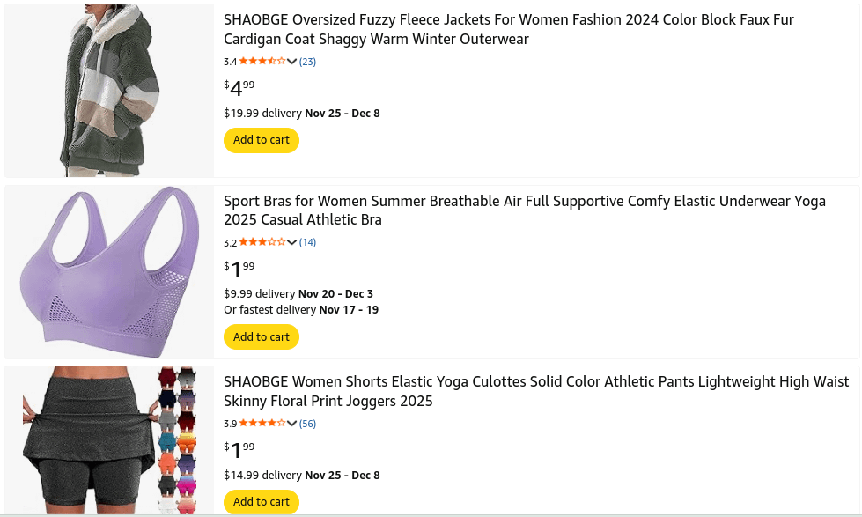Open the SHAOBGE Women Shorts title link
Viewport: 862px width, 517px height.
(x=535, y=391)
